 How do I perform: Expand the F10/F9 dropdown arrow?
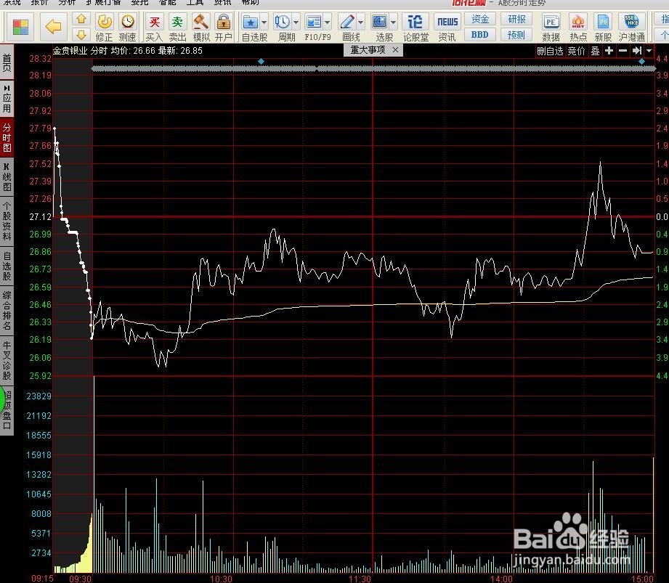(x=328, y=23)
